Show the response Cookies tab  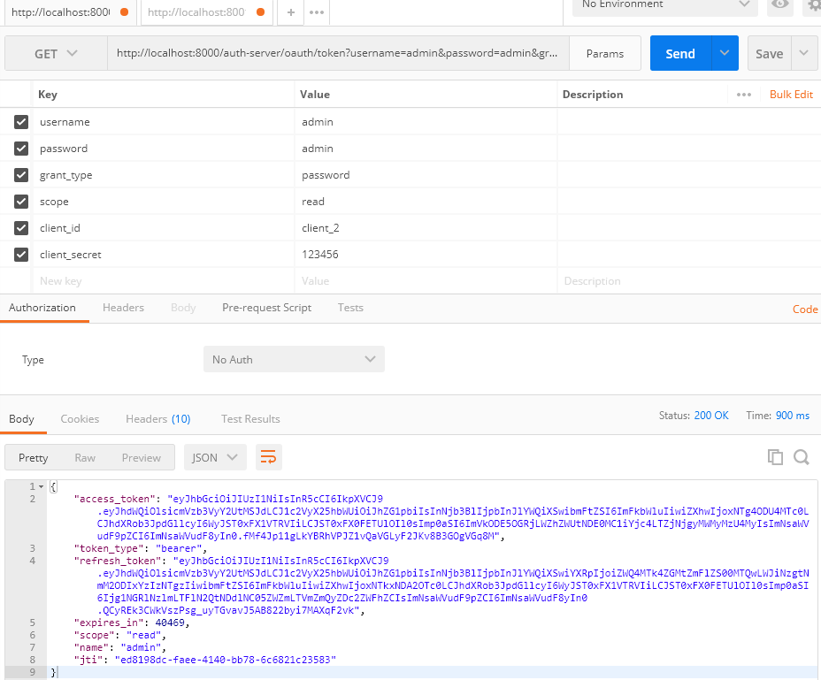pyautogui.click(x=80, y=419)
